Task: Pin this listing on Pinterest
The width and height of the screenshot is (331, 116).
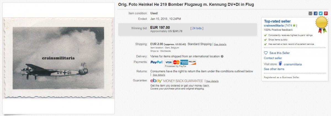Action: pos(326,13)
